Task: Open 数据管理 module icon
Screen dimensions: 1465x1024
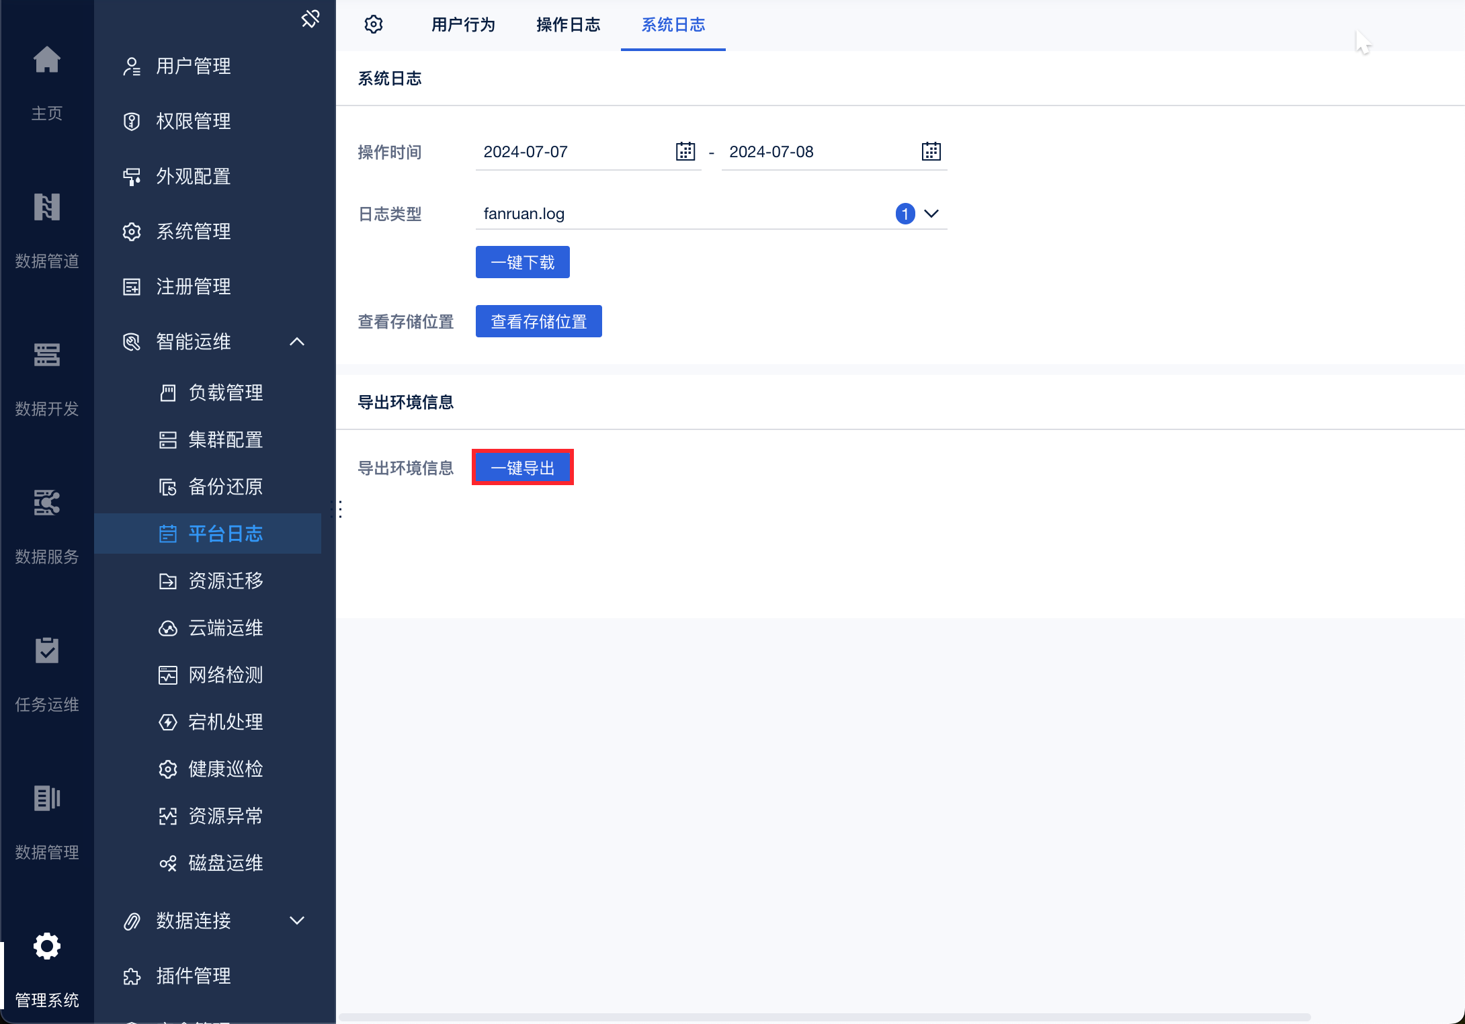Action: click(47, 799)
